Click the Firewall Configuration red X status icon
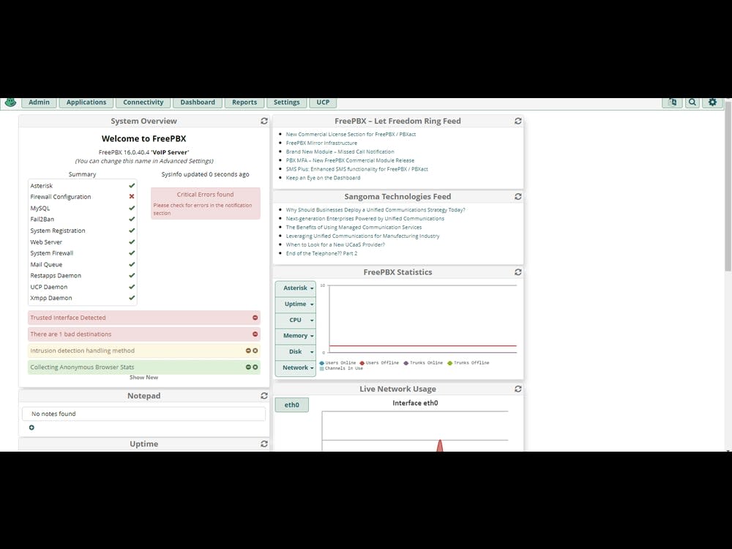This screenshot has height=549, width=732. (132, 196)
